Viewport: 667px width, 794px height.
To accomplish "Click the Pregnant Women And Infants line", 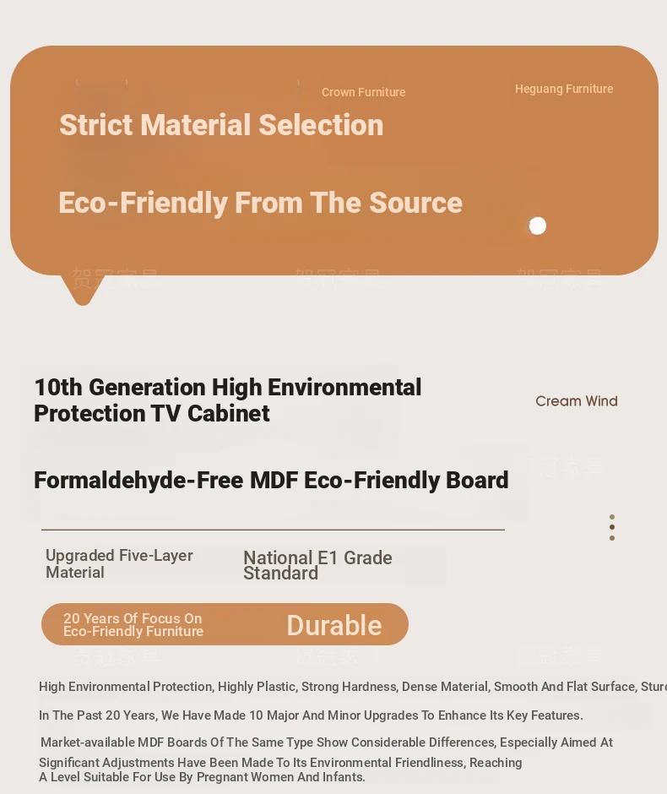I will coord(202,777).
